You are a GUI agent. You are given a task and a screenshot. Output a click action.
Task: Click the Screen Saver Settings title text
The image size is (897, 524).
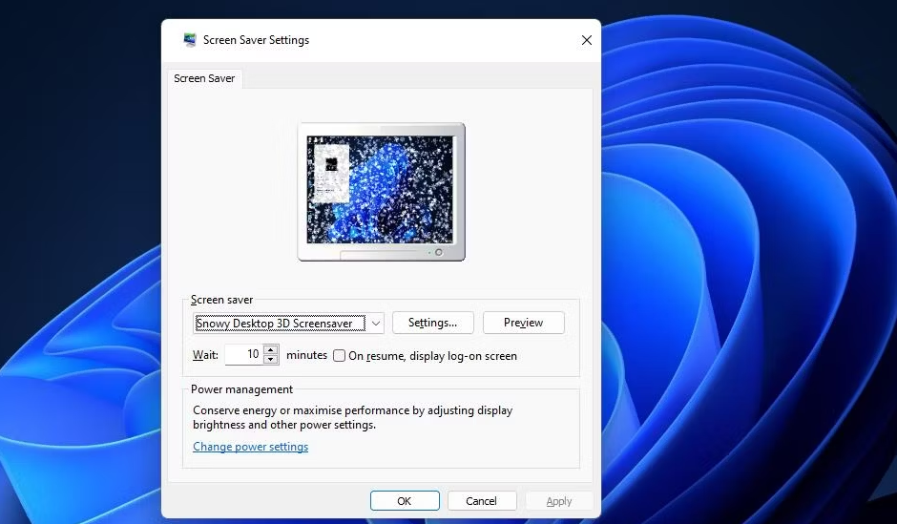coord(256,40)
